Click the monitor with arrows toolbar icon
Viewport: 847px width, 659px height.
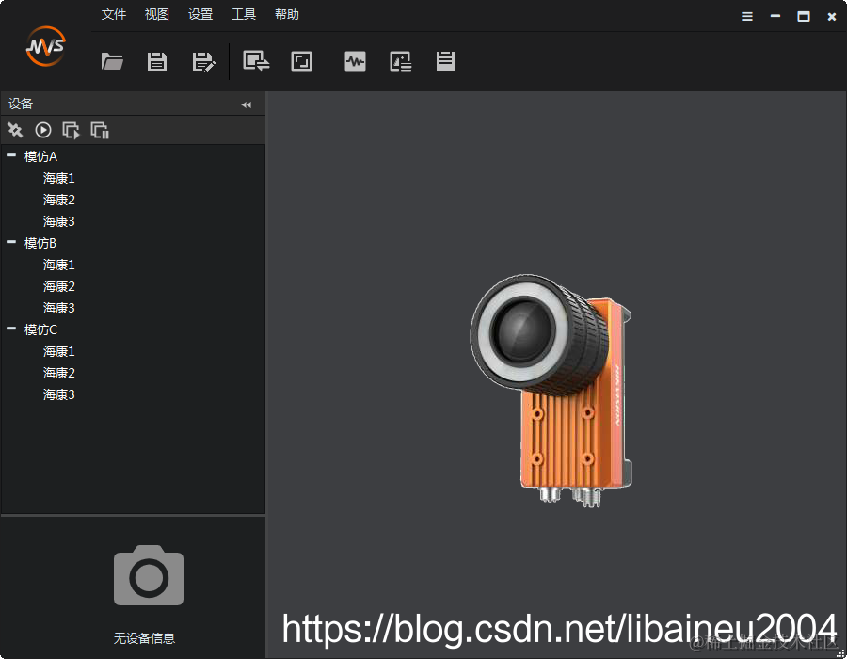256,61
